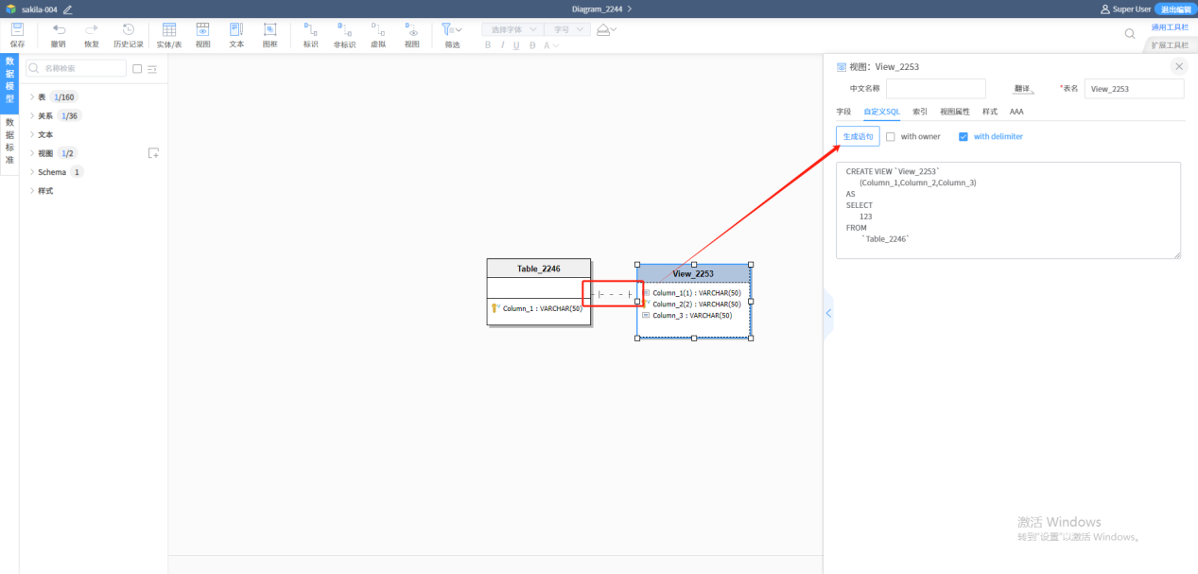Screen dimensions: 1198x574
Task: Click Column_1 : VARCHAR(50) in Table_2246
Action: pos(541,308)
